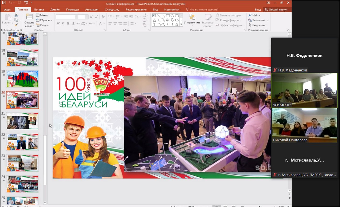Select the star shape in shapes gallery
The image size is (340, 207).
click(177, 24)
